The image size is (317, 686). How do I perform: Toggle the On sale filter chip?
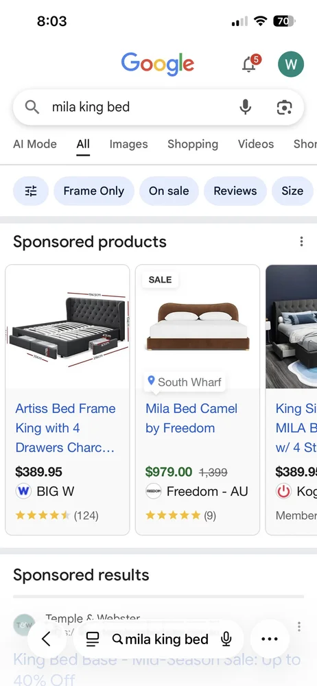click(x=169, y=191)
